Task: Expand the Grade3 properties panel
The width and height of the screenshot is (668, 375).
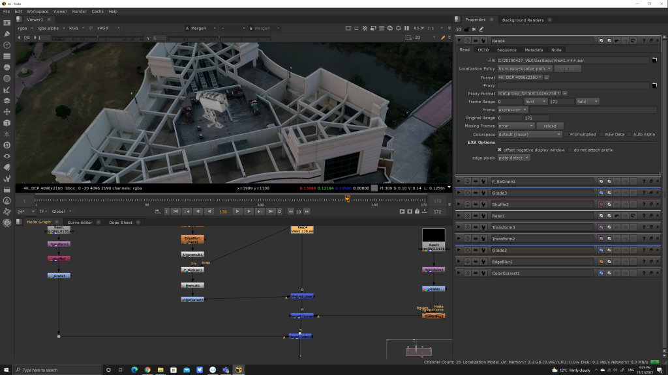Action: click(459, 193)
